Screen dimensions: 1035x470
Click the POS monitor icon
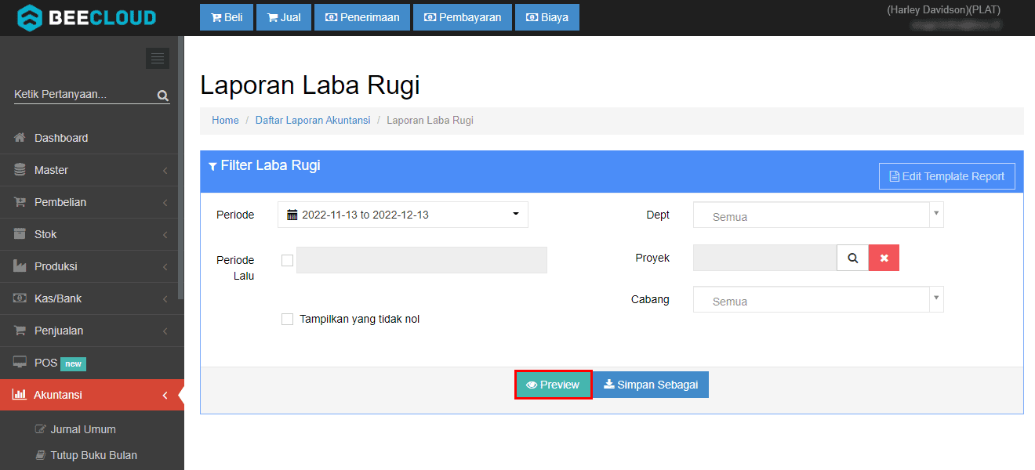click(20, 362)
